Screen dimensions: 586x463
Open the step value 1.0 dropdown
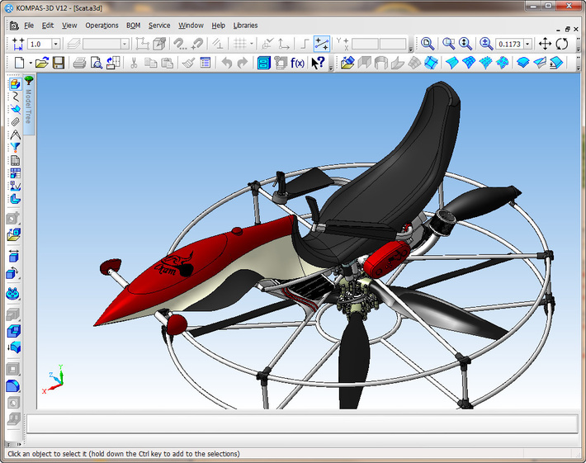pos(56,44)
